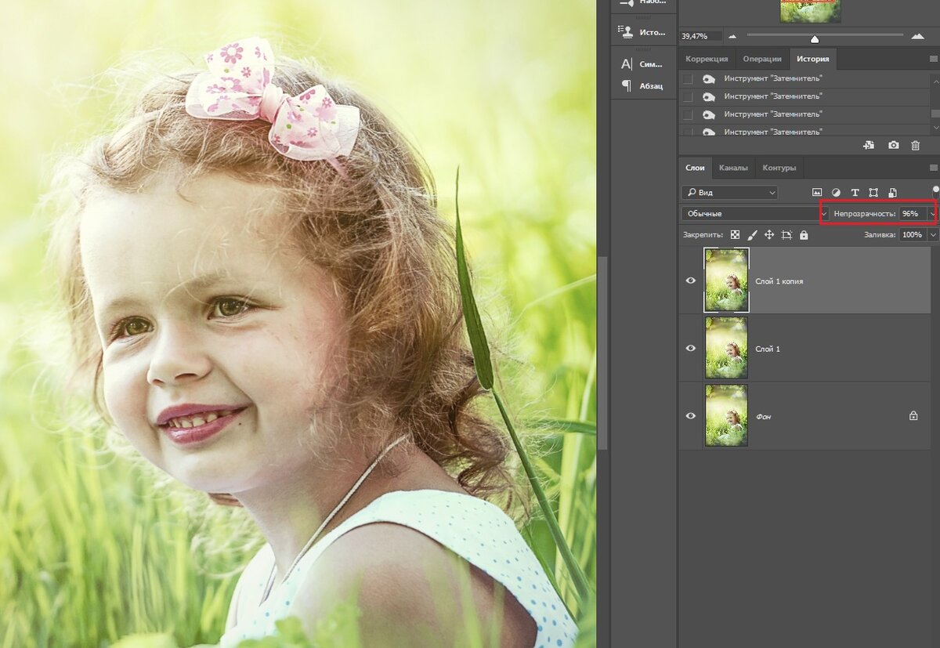
Task: Filter layers by type layers icon
Action: click(855, 192)
